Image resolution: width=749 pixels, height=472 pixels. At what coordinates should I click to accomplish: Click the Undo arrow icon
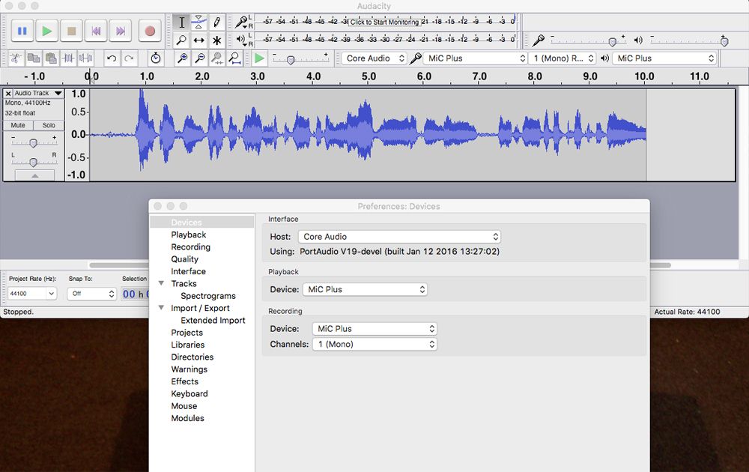[x=112, y=58]
